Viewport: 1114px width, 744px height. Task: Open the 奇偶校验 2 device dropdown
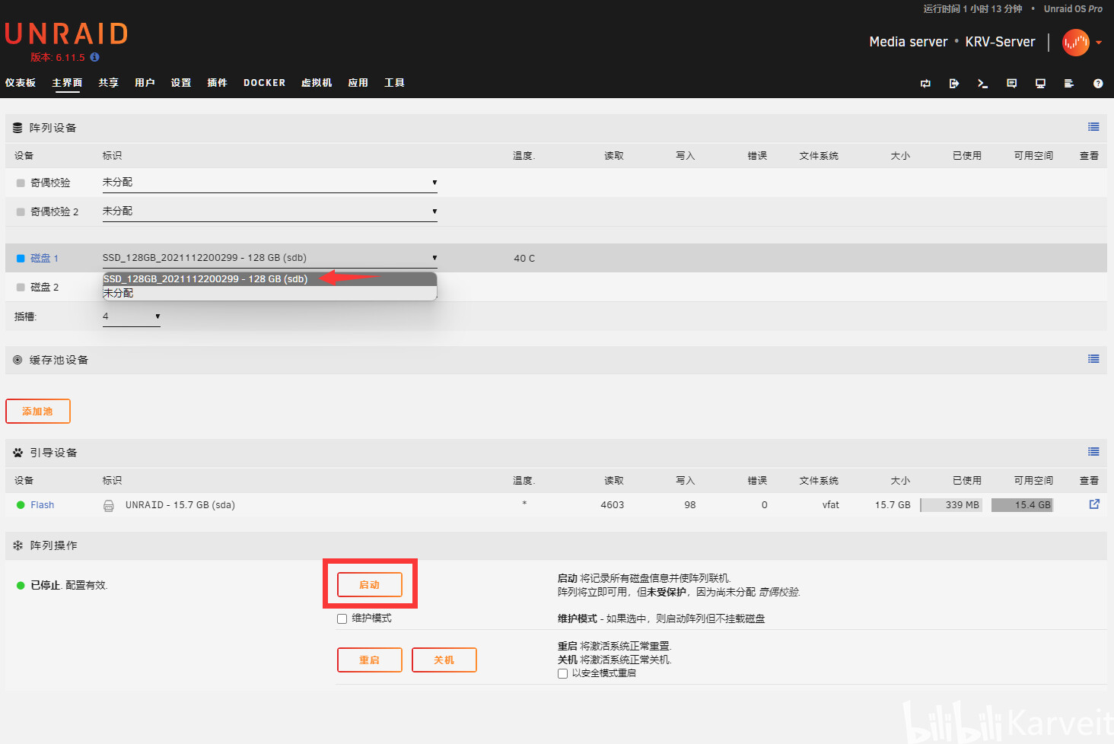point(270,211)
